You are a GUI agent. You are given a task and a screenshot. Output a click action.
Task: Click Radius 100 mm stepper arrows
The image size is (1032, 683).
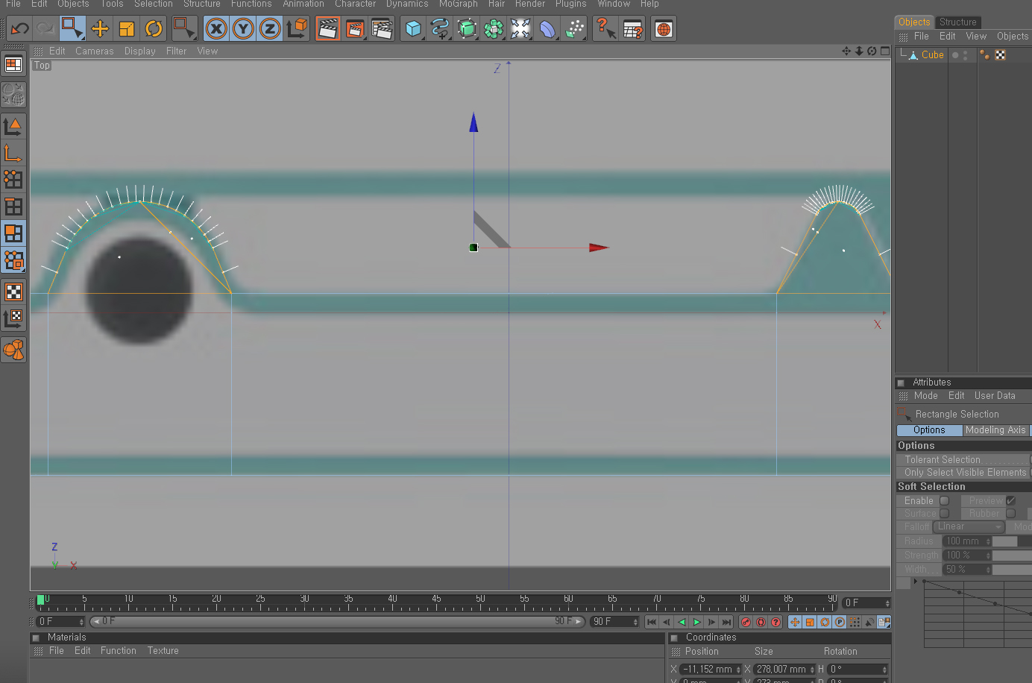coord(989,542)
